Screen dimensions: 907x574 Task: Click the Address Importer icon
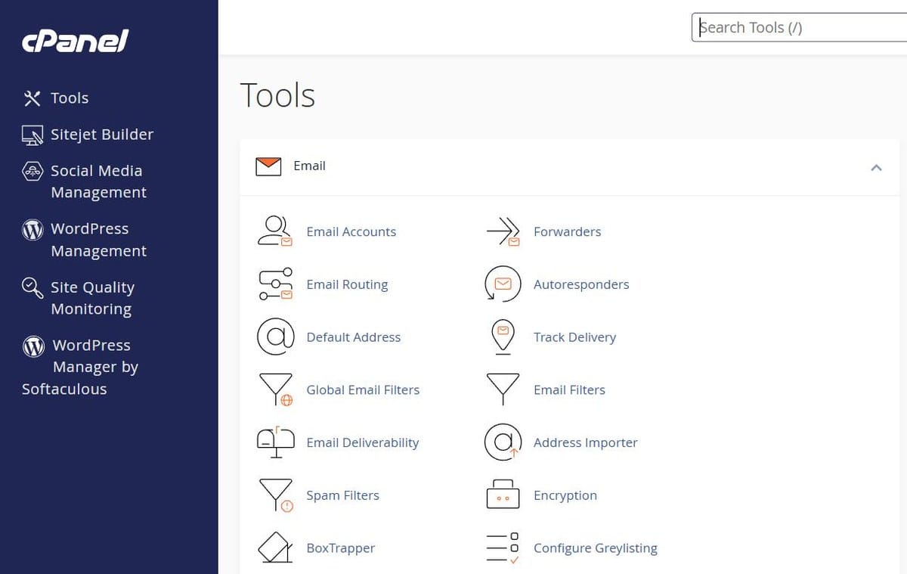[503, 442]
